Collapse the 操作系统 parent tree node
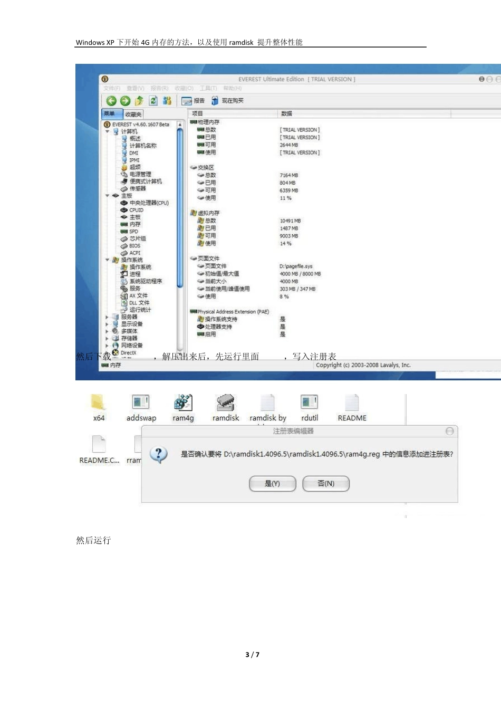Image resolution: width=501 pixels, height=709 pixels. pyautogui.click(x=107, y=260)
